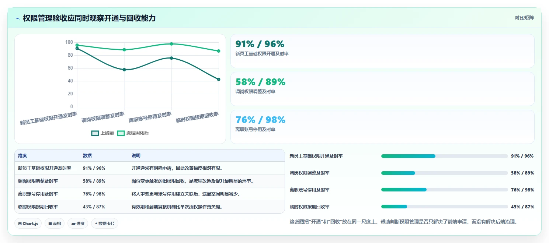Click the 离职账号停用及时率 progress bar

tap(445, 190)
